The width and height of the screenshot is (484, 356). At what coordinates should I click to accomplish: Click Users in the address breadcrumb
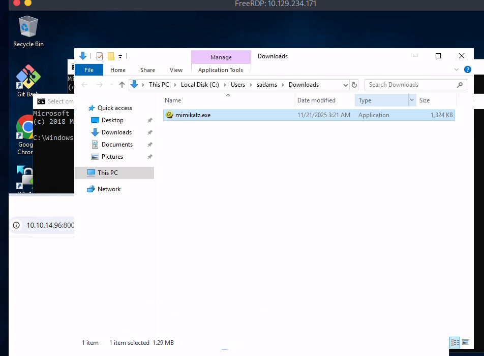click(238, 85)
